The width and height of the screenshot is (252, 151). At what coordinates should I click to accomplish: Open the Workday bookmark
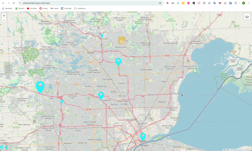point(7,8)
